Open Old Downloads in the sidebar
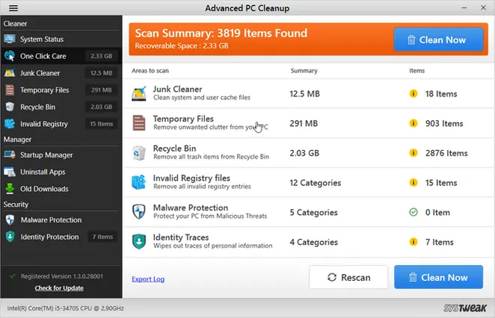Screen dimensions: 495x318 coord(45,189)
